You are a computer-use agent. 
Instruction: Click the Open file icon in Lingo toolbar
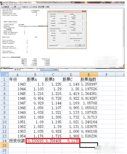point(4,7)
